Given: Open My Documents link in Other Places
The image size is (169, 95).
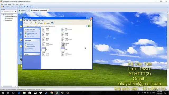Looking at the screenshot, I should (x=30, y=45).
